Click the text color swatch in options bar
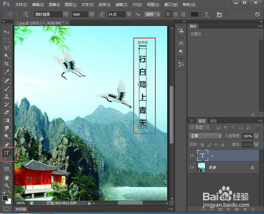The width and height of the screenshot is (264, 214). 195,14
